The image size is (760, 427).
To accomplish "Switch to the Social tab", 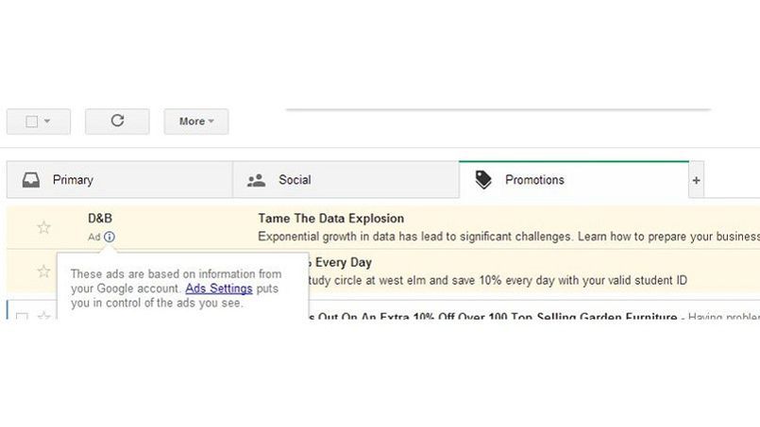I will [x=295, y=180].
